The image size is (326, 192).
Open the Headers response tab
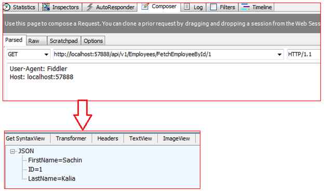point(107,139)
